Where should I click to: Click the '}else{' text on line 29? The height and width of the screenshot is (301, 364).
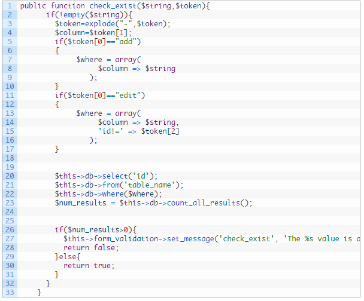pos(68,257)
